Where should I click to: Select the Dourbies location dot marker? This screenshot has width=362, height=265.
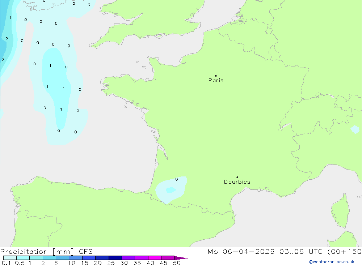237,177
